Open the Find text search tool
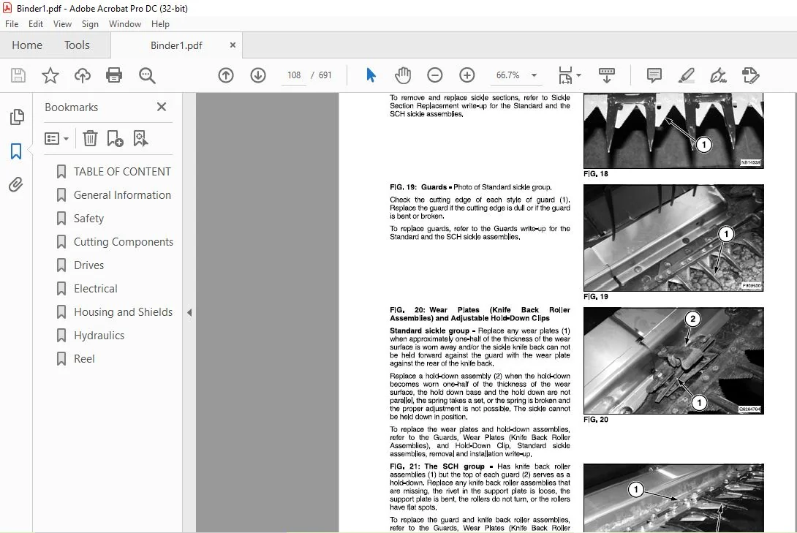The image size is (797, 533). coord(147,75)
